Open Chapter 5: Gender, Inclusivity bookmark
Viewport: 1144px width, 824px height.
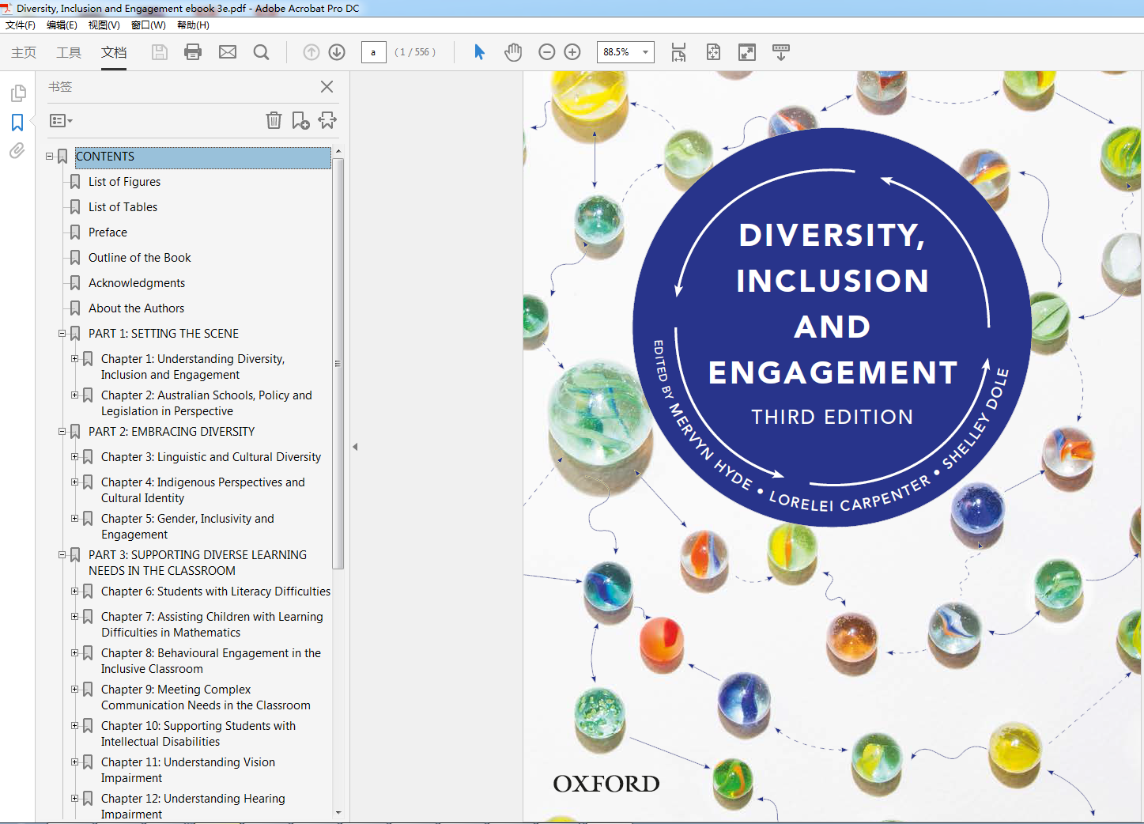tap(187, 527)
